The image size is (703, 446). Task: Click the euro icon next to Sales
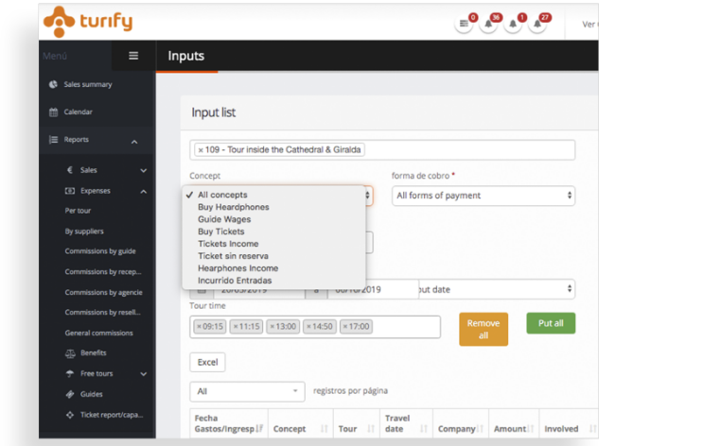70,170
